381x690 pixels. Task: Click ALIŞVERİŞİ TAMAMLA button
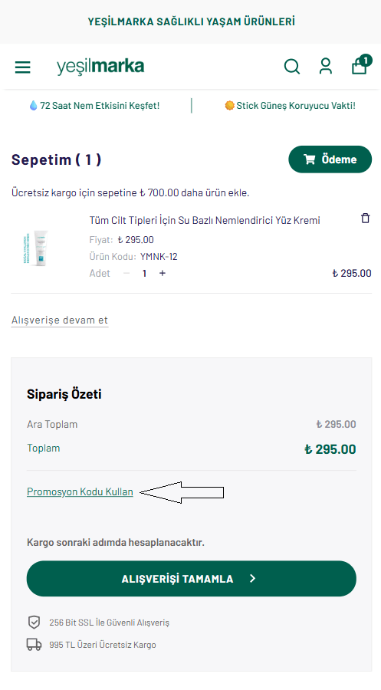(192, 579)
